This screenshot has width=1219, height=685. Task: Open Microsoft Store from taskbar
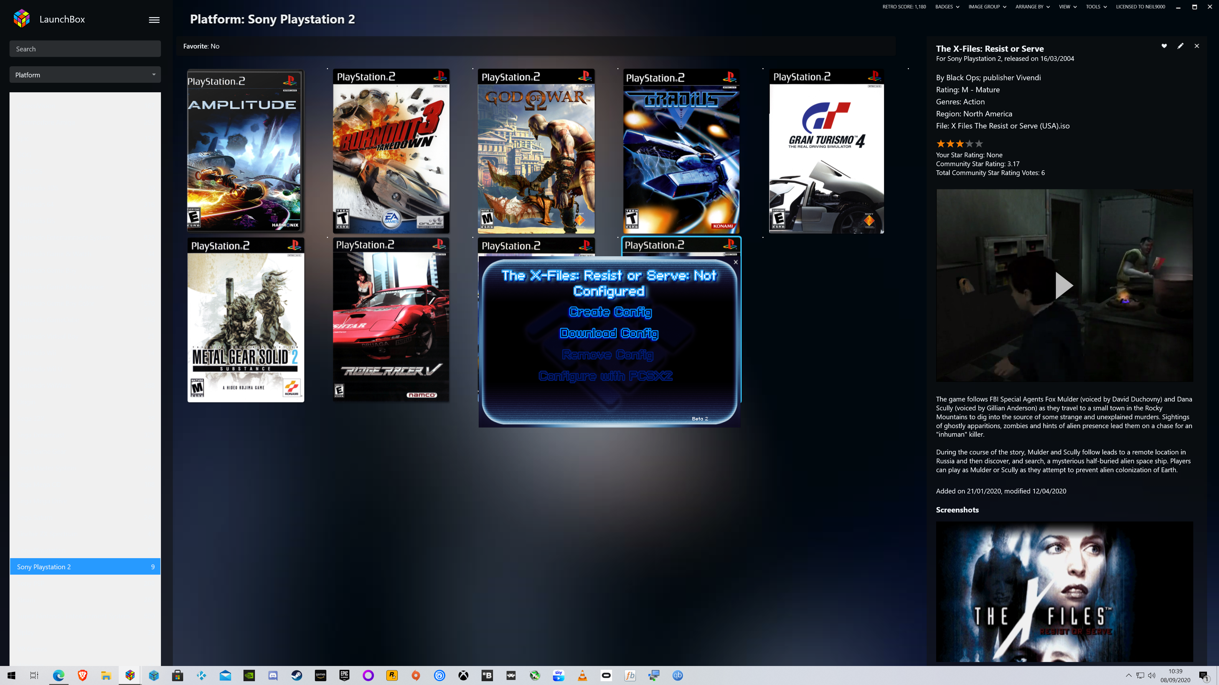click(177, 675)
